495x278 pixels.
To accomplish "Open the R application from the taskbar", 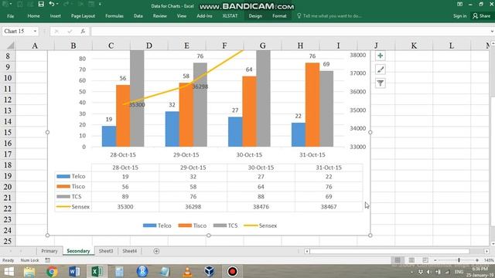I will tap(142, 271).
